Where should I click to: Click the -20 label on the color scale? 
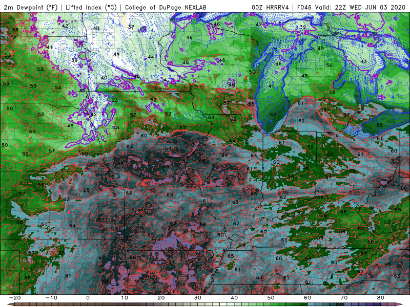click(x=15, y=298)
